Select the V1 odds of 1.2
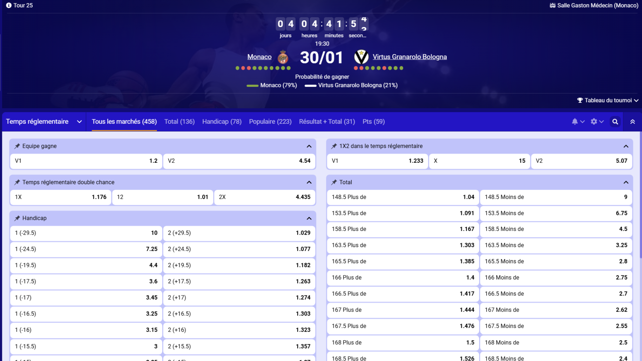Screen dimensions: 642x361 tap(86, 161)
